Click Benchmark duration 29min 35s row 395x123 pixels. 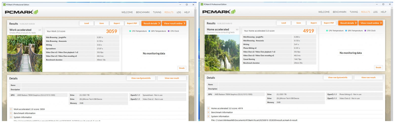pos(279,63)
